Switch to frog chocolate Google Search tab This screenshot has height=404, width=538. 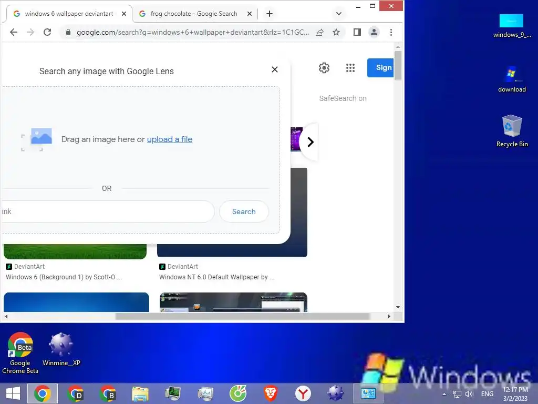point(194,14)
